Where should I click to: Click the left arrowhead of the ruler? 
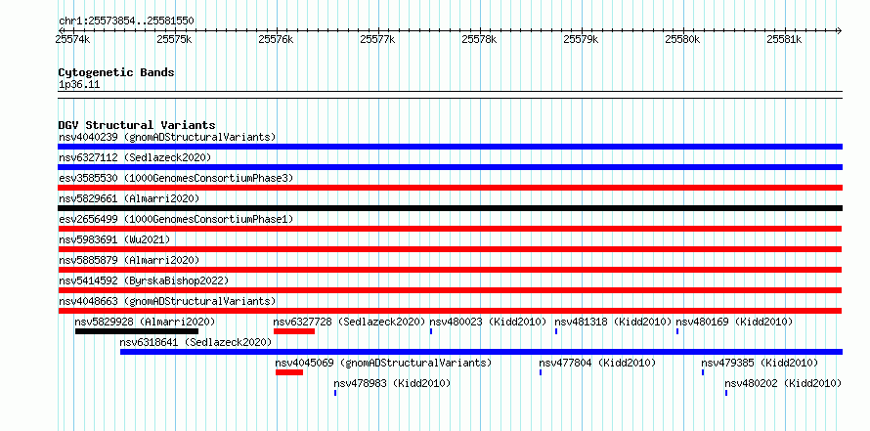point(61,30)
